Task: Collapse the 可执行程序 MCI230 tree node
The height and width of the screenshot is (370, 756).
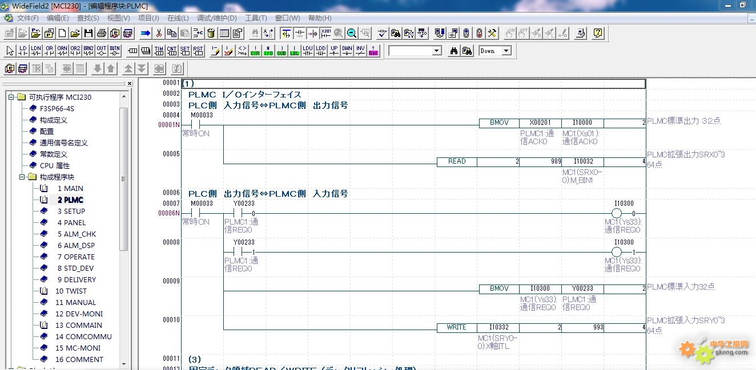Action: (11, 97)
